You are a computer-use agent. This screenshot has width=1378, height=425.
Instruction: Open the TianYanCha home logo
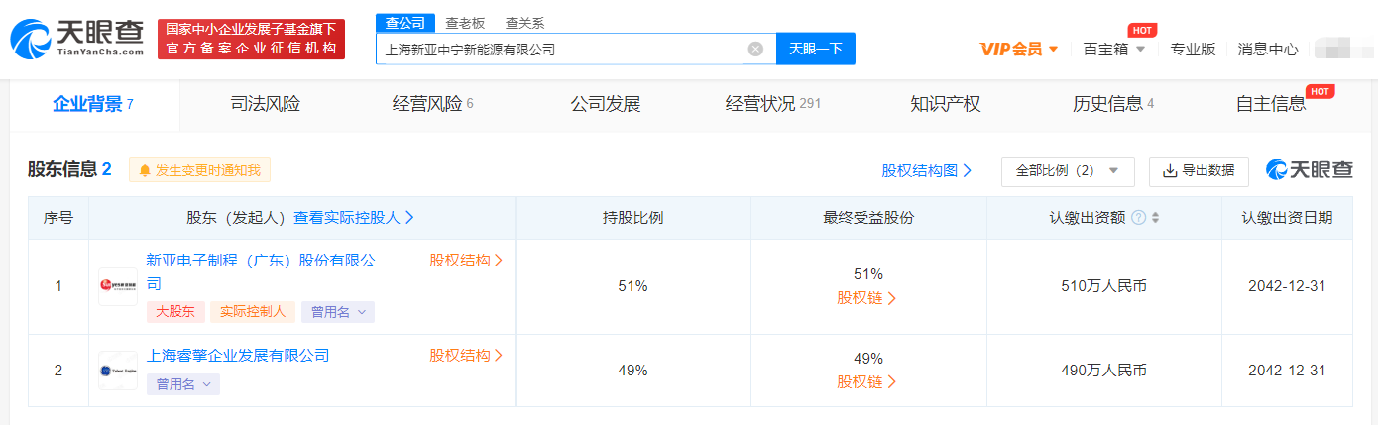click(x=76, y=40)
